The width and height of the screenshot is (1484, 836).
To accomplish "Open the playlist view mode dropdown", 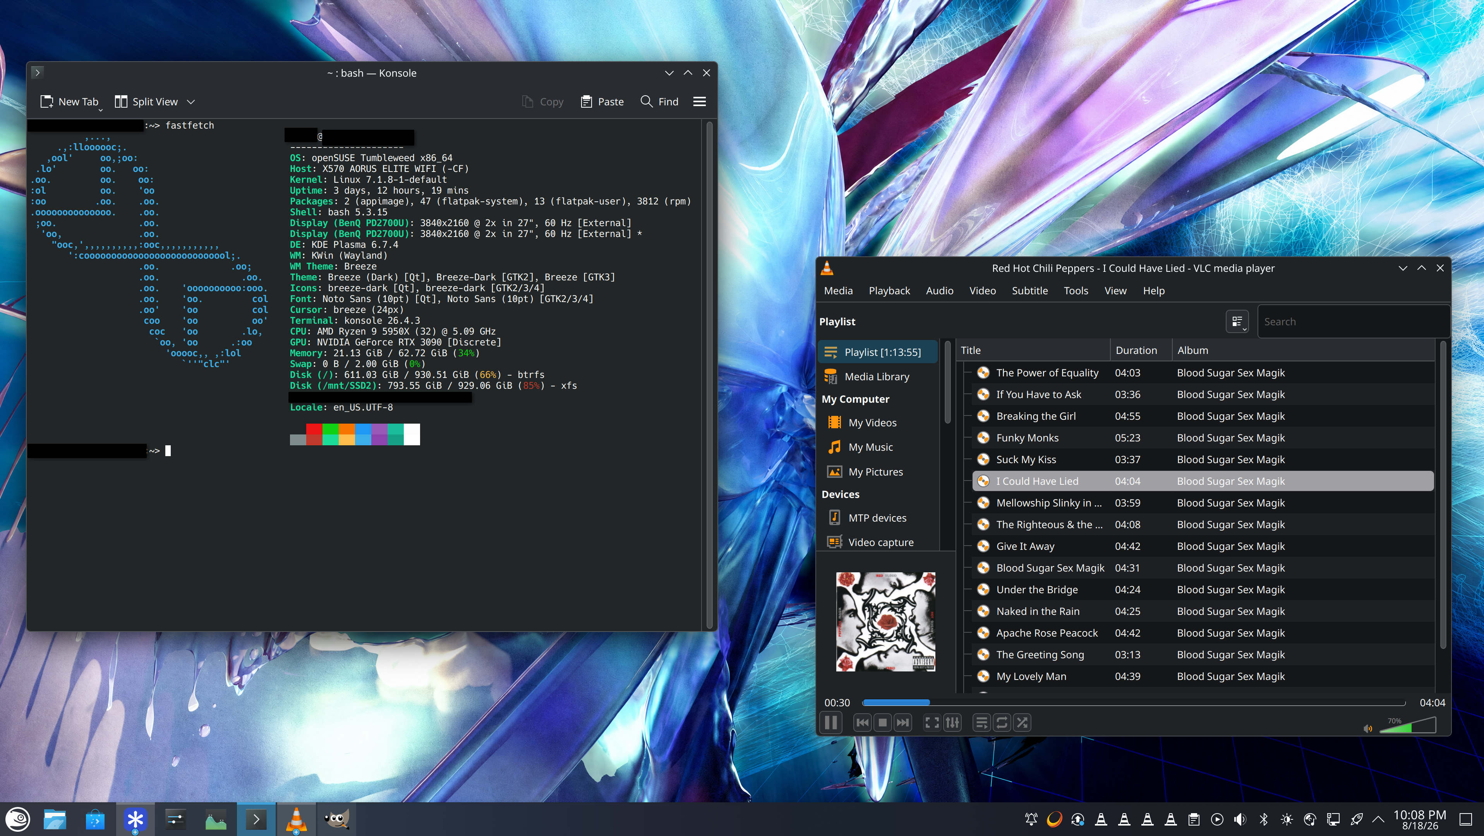I will [1237, 321].
